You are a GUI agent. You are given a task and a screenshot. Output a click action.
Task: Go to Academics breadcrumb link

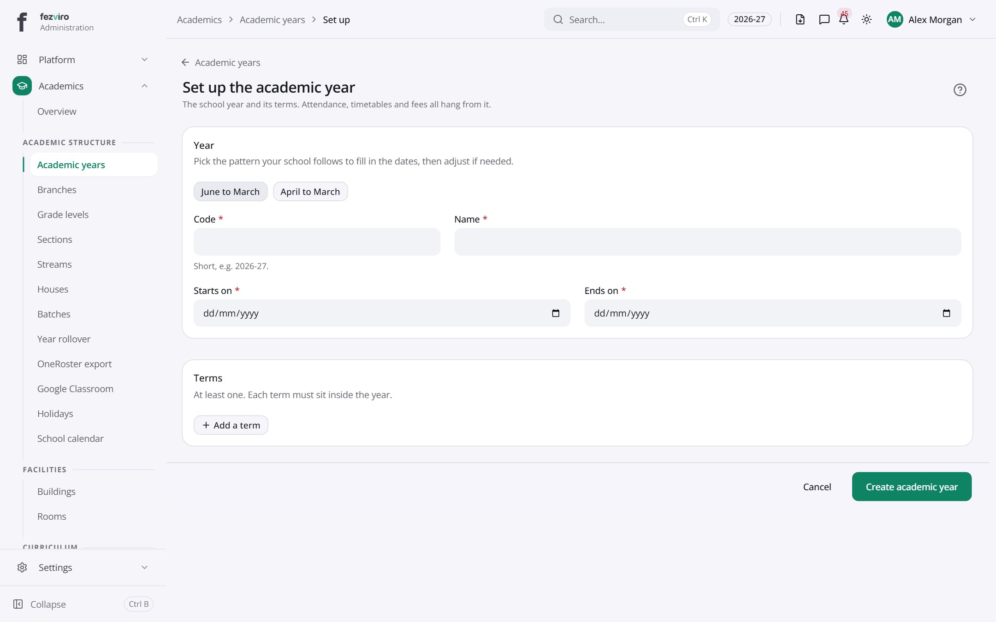pyautogui.click(x=199, y=20)
